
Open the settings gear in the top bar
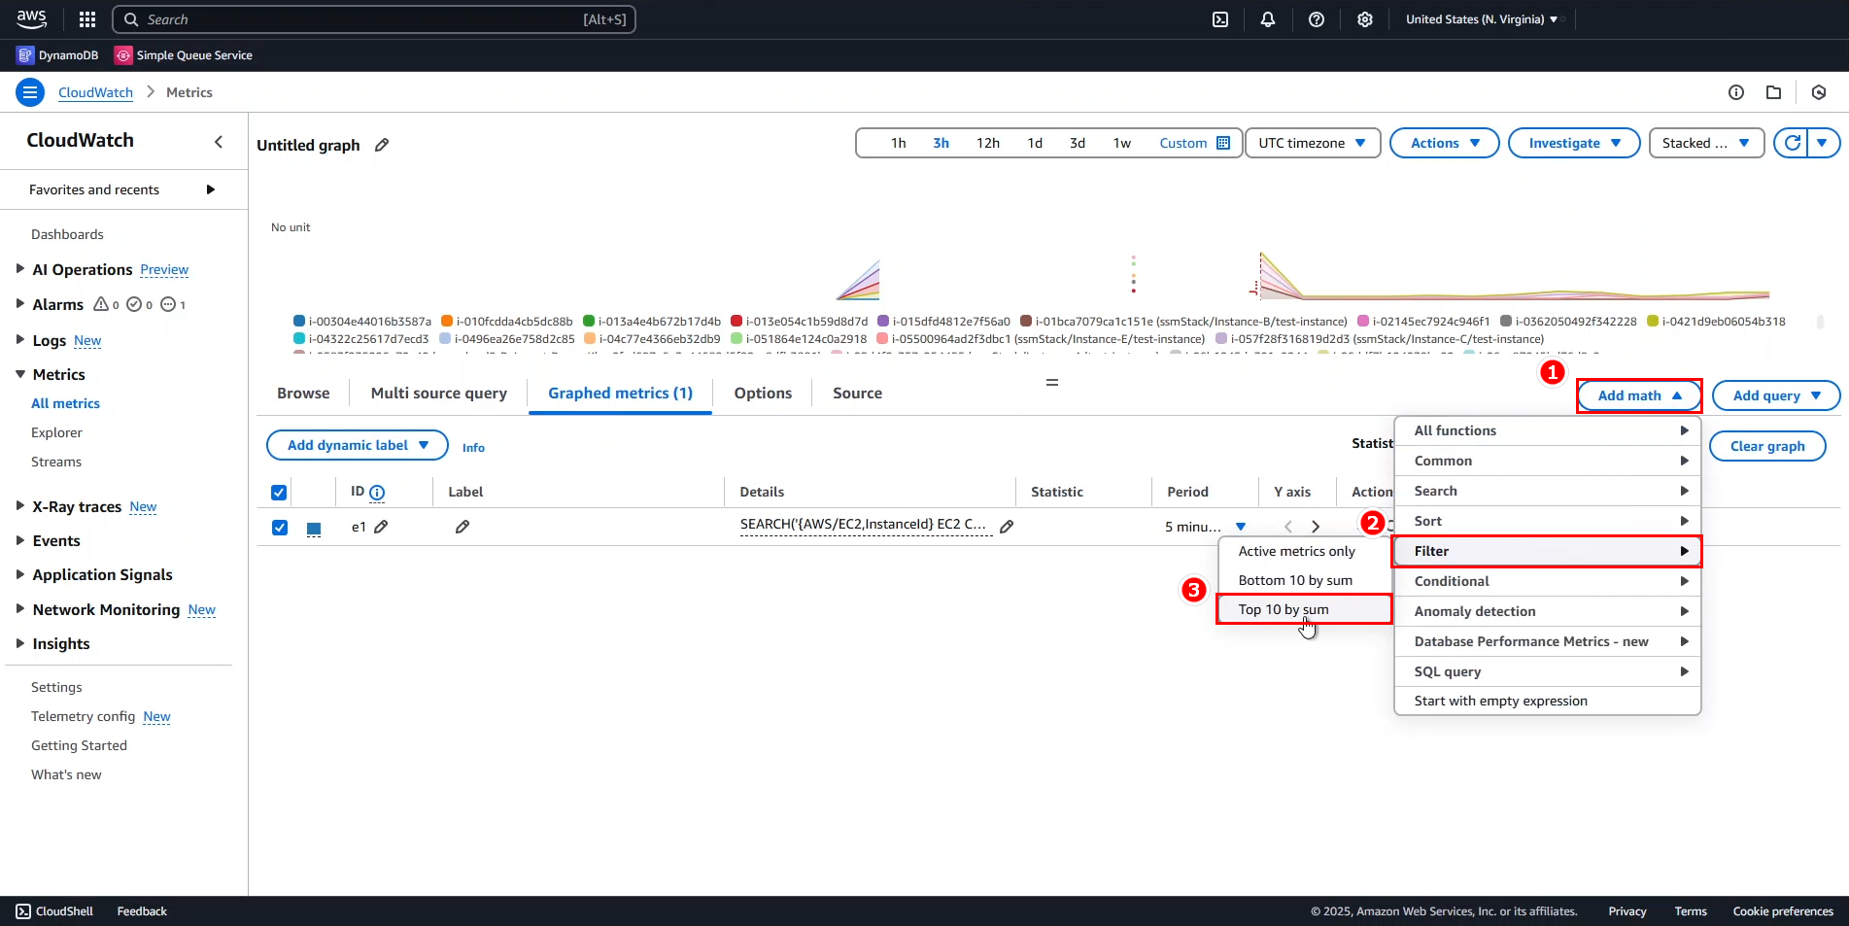[x=1365, y=19]
